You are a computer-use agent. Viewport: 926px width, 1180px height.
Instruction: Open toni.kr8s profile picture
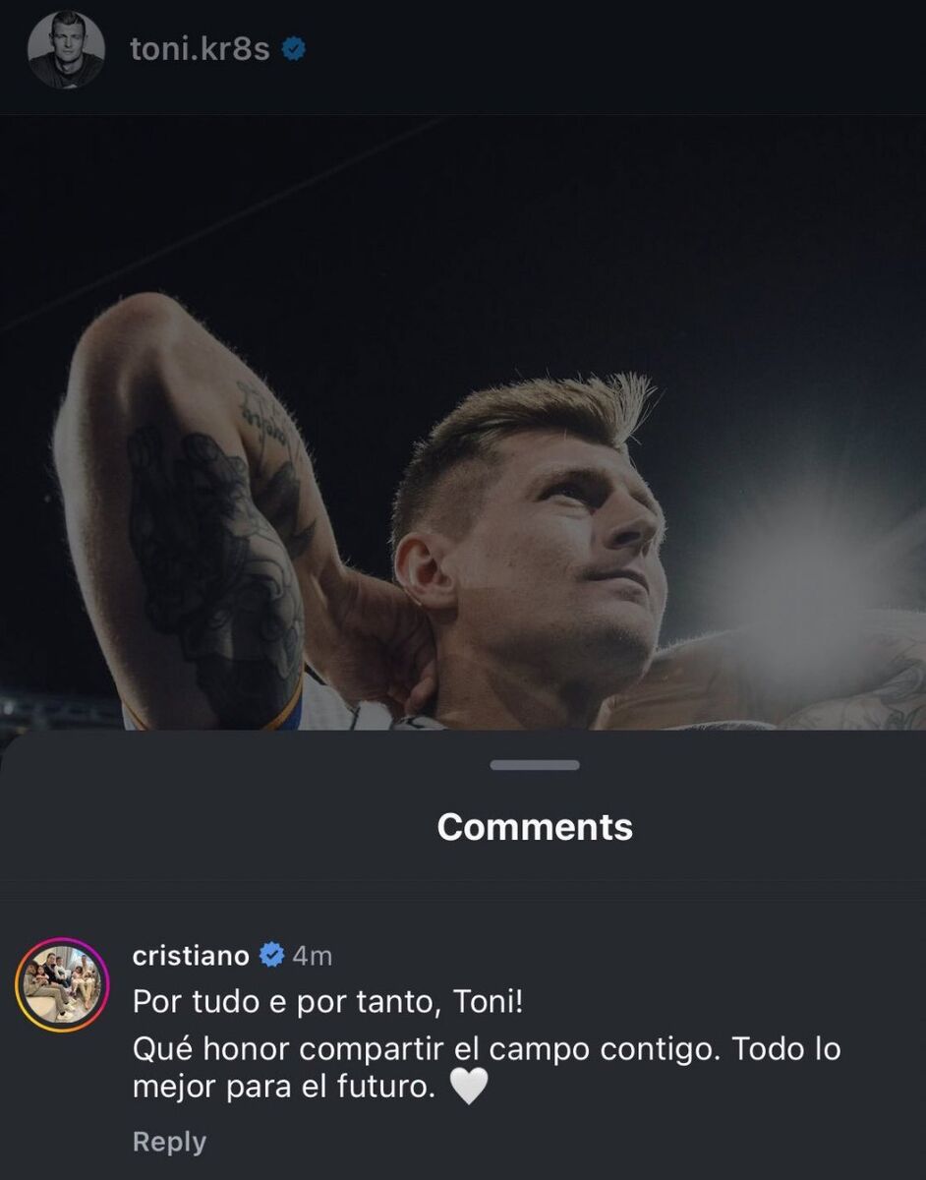[x=66, y=49]
